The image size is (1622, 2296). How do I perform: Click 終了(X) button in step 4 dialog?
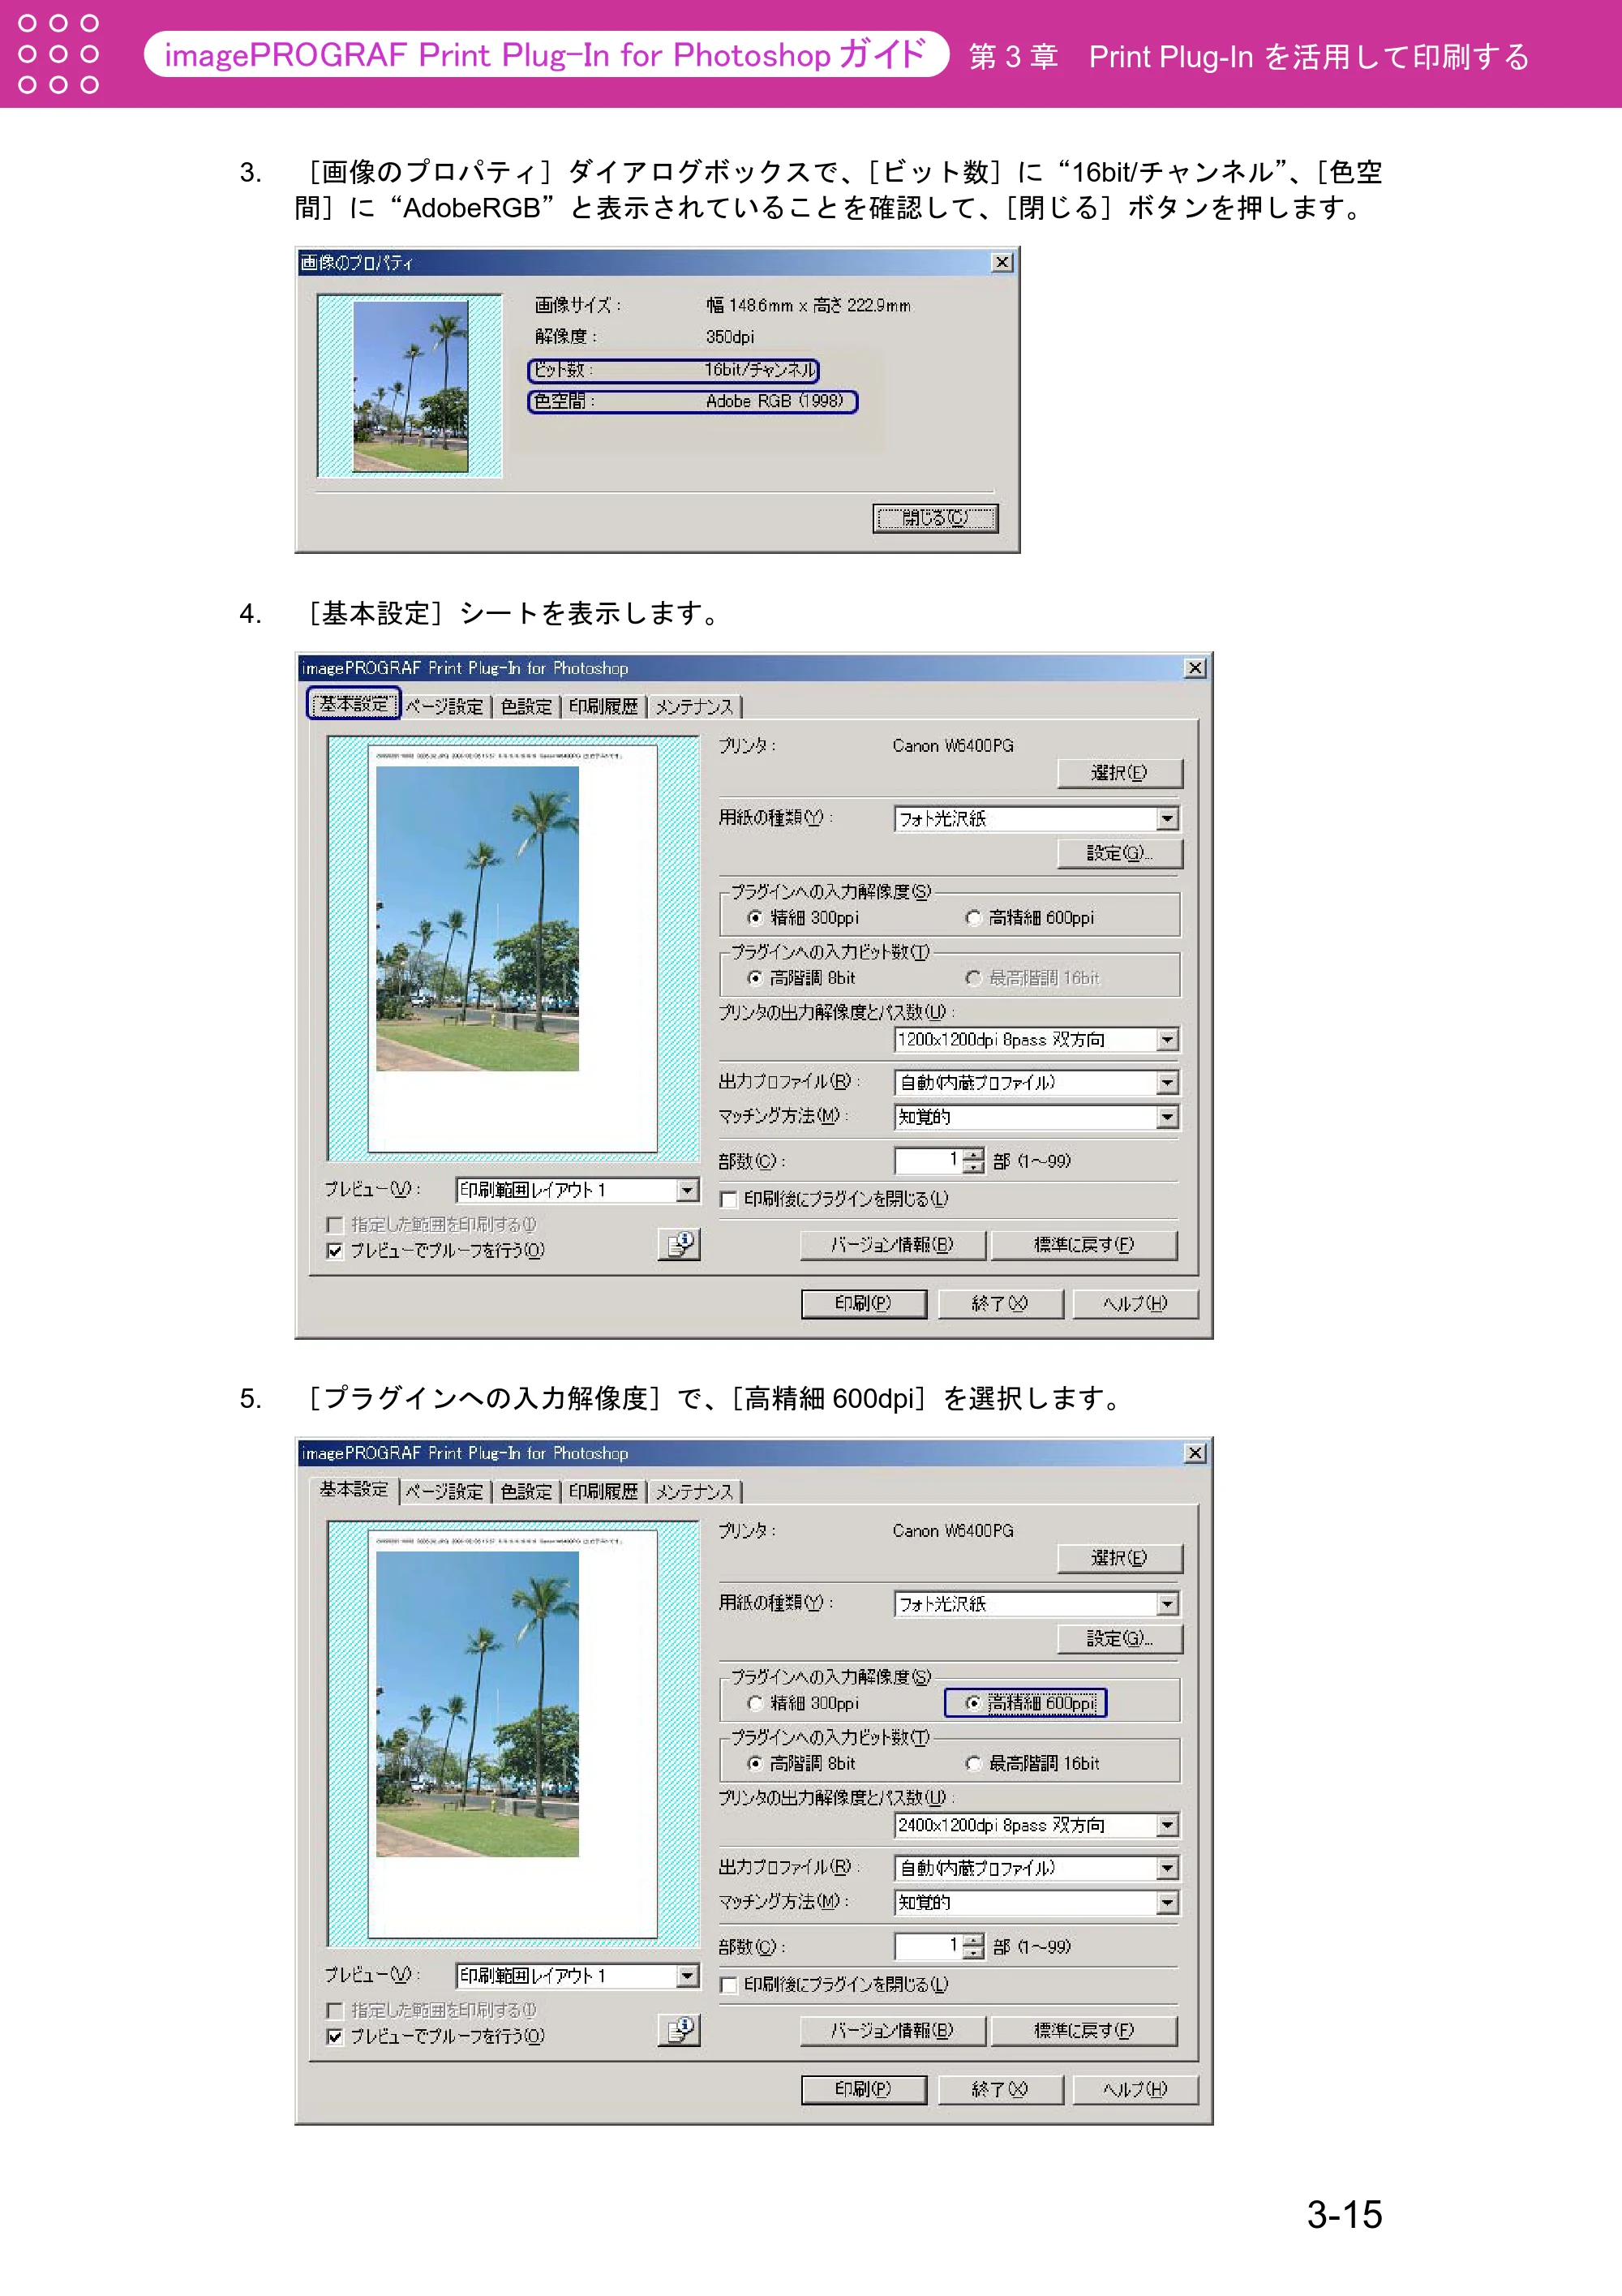(1000, 1304)
